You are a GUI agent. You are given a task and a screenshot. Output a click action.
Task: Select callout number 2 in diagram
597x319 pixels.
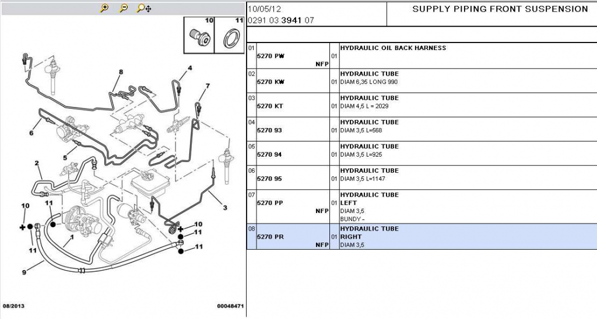click(x=37, y=164)
